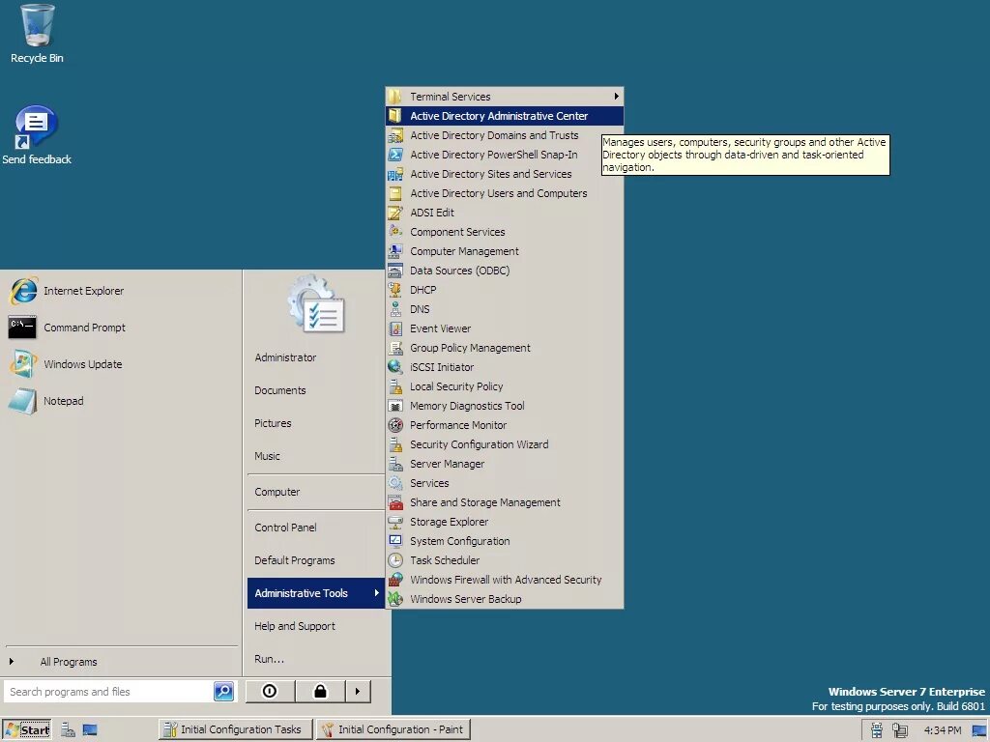Viewport: 990px width, 742px height.
Task: Click the ADSI Edit icon
Action: click(x=395, y=213)
